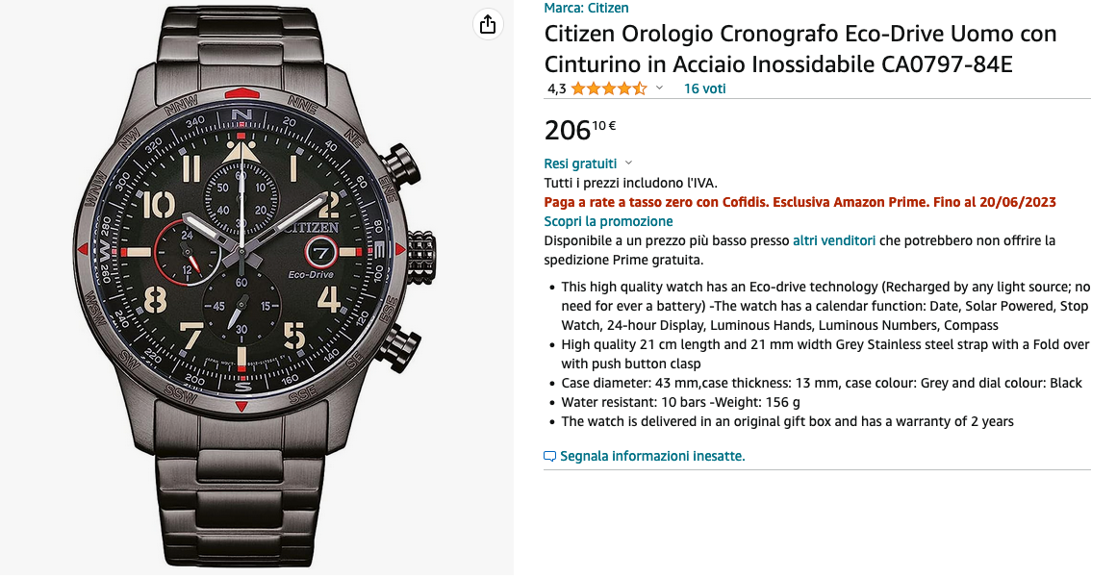Click the 4,3 rating number
The width and height of the screenshot is (1117, 578).
coord(556,88)
